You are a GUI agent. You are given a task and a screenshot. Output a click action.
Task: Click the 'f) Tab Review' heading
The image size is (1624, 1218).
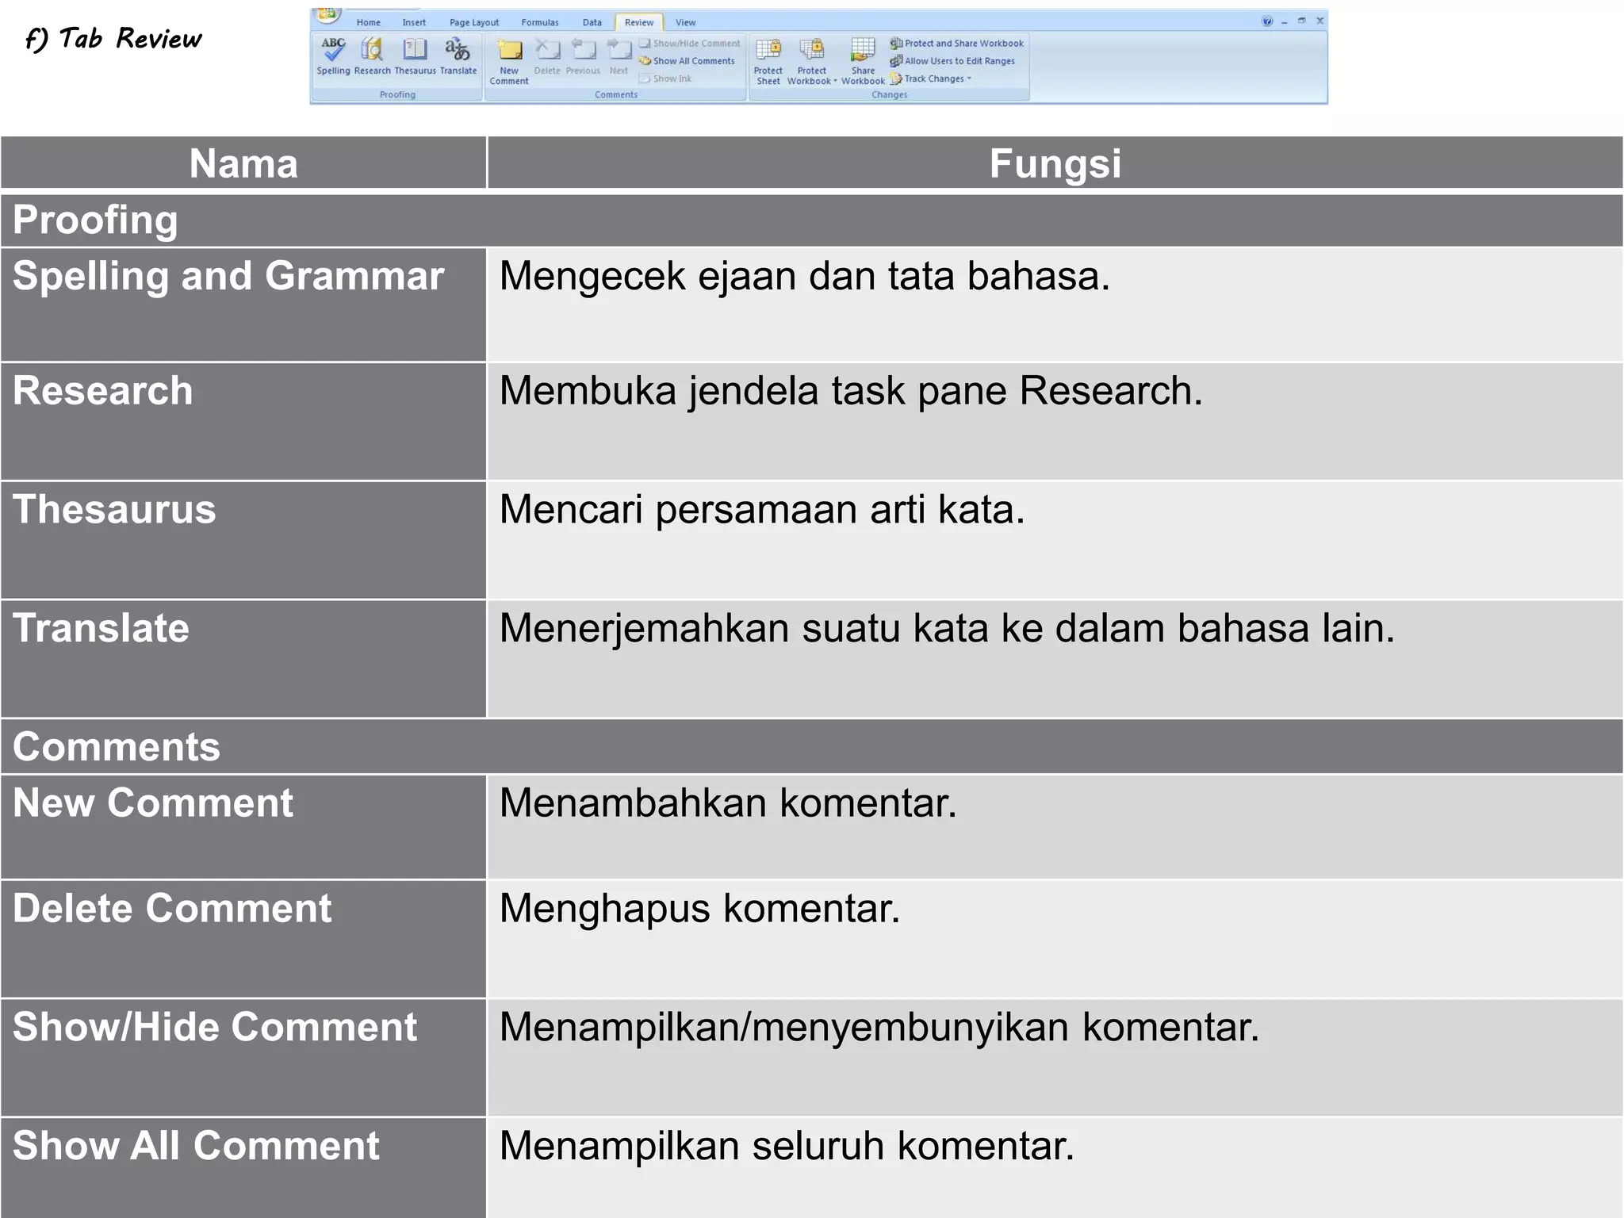[x=113, y=39]
